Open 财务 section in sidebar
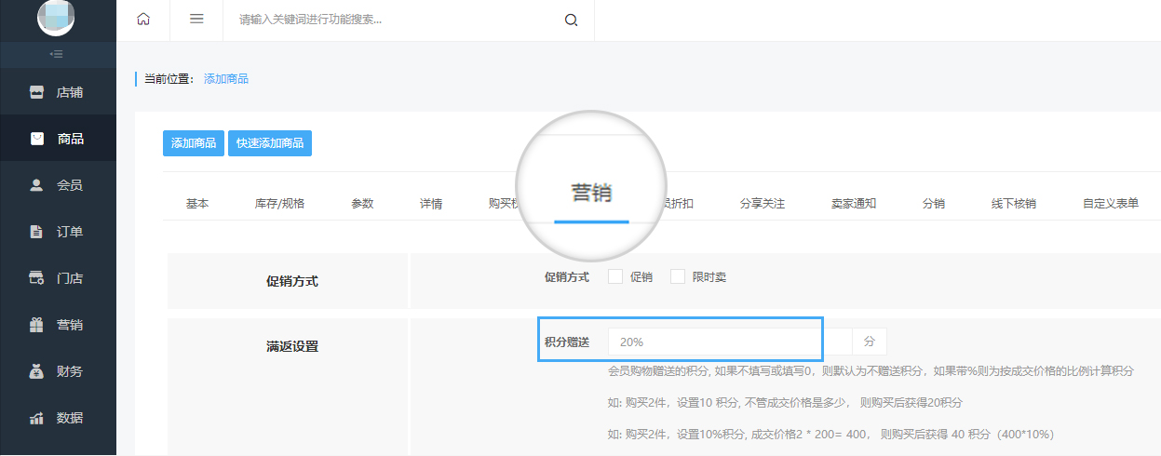1161x456 pixels. tap(58, 371)
